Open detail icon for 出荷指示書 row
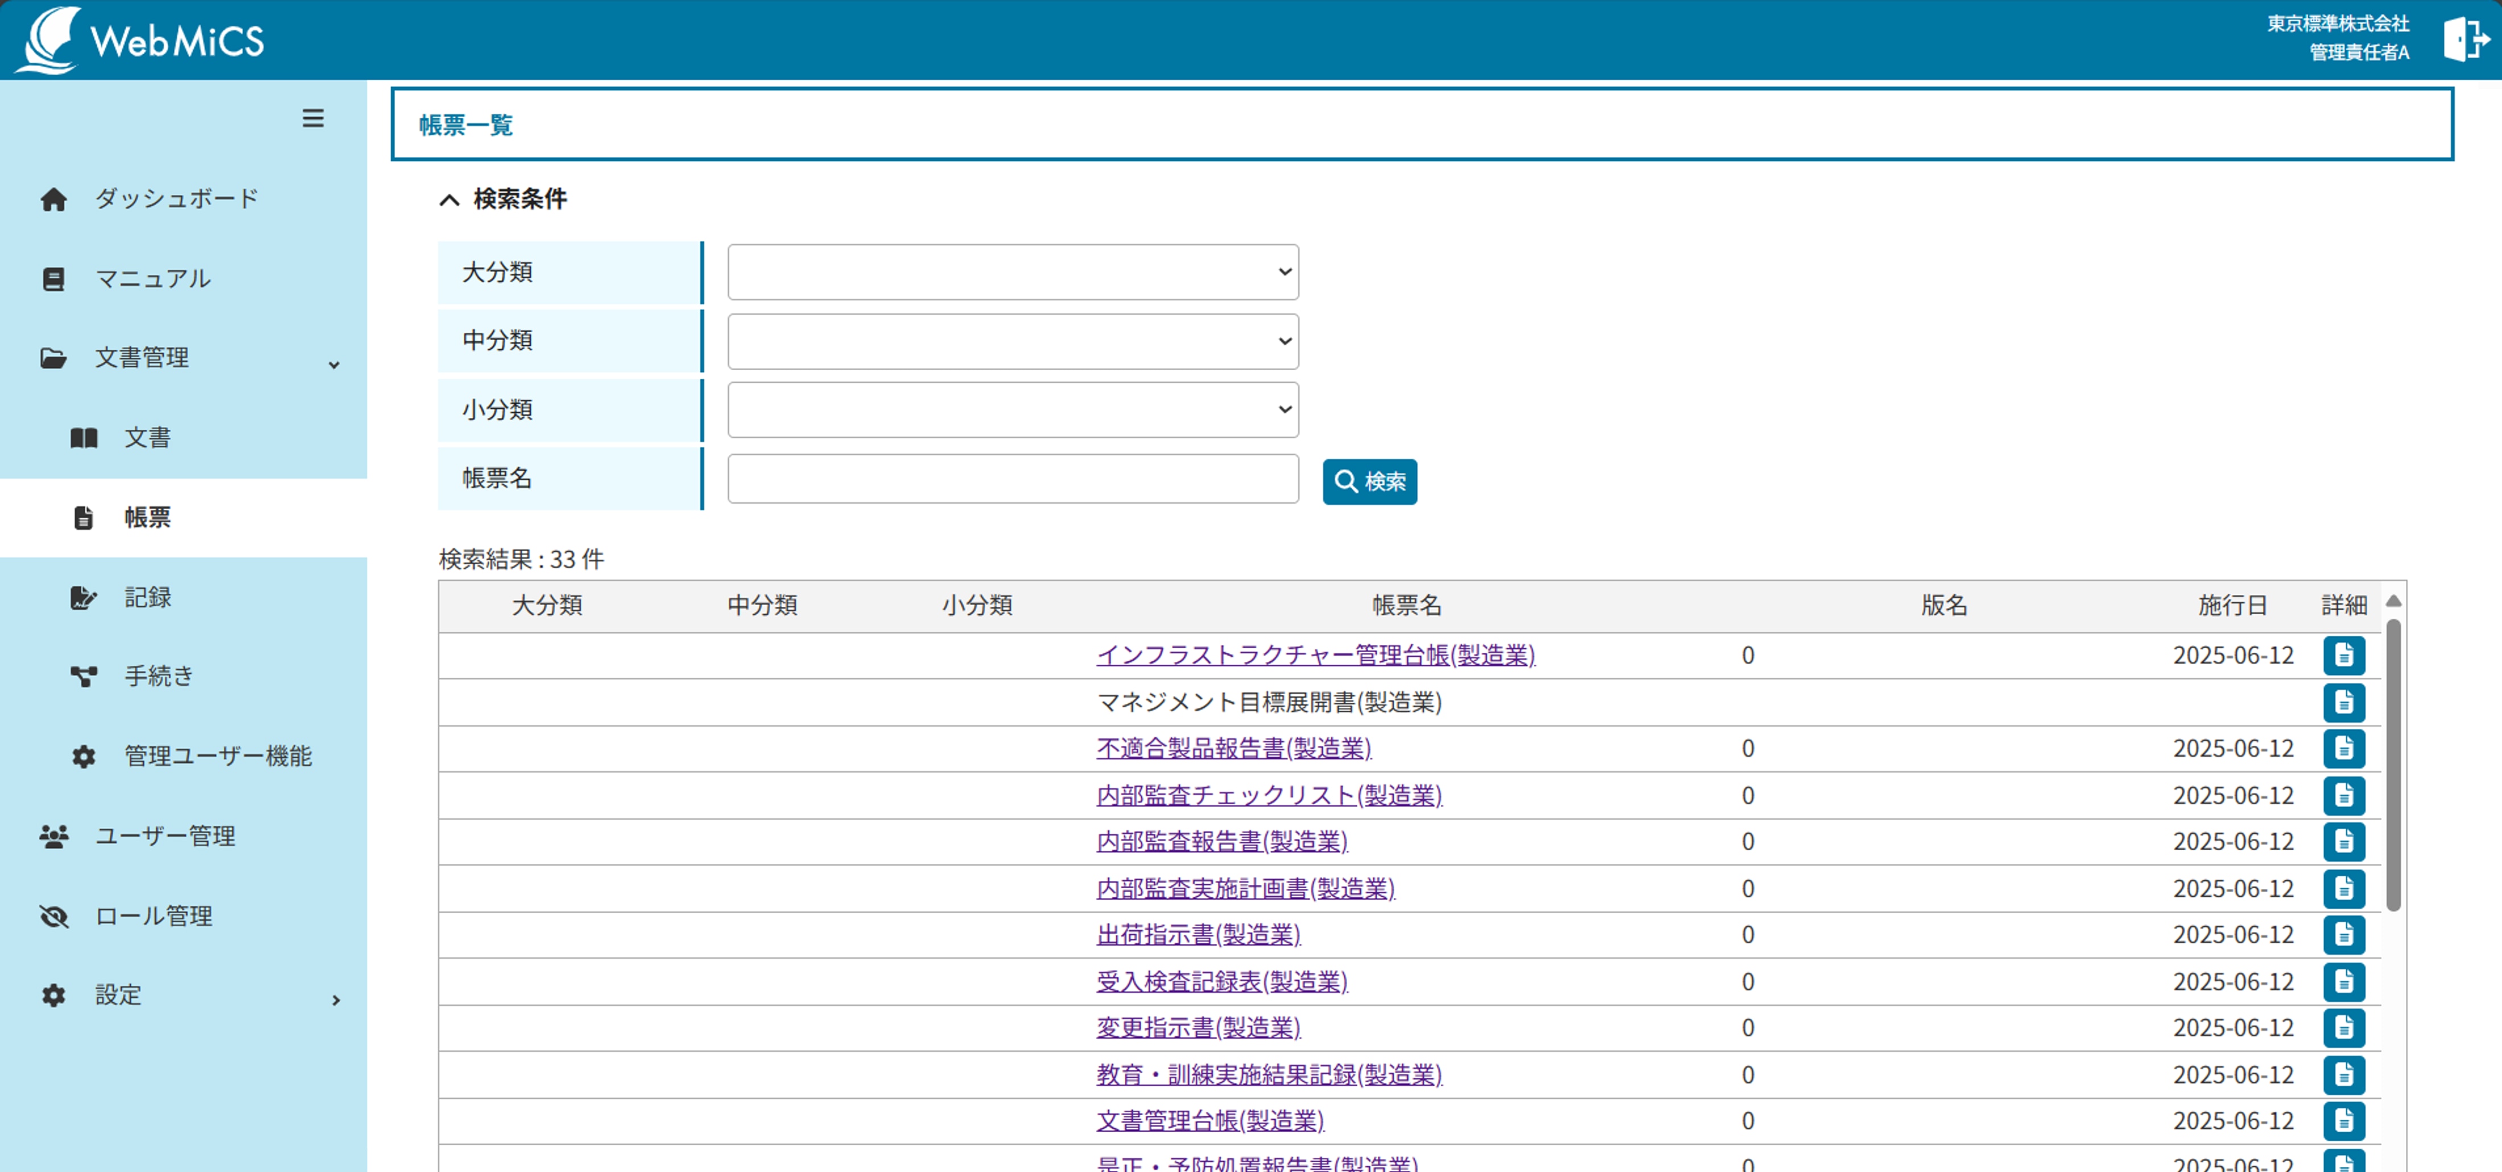 point(2343,934)
